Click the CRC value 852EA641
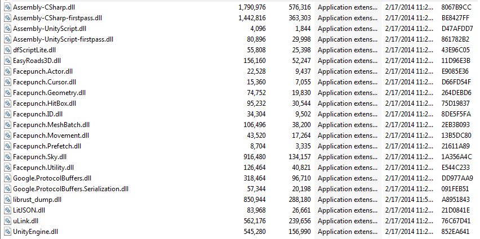Viewport: 480px width, 239px height. pyautogui.click(x=456, y=232)
